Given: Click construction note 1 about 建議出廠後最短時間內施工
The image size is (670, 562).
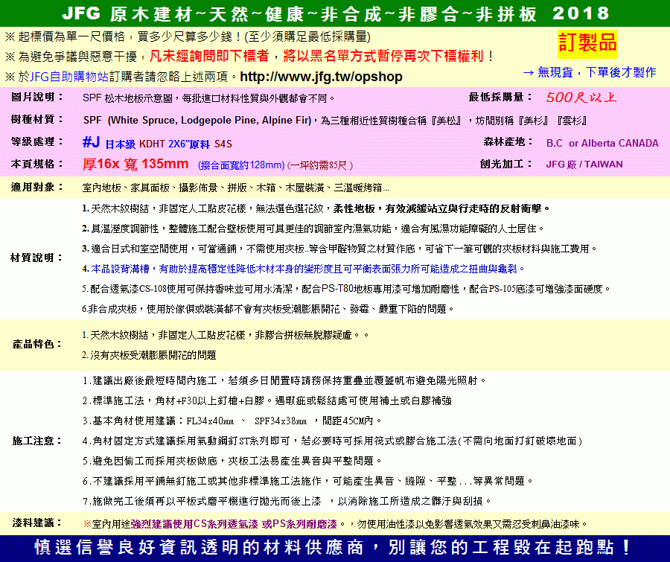Looking at the screenshot, I should coord(284,380).
